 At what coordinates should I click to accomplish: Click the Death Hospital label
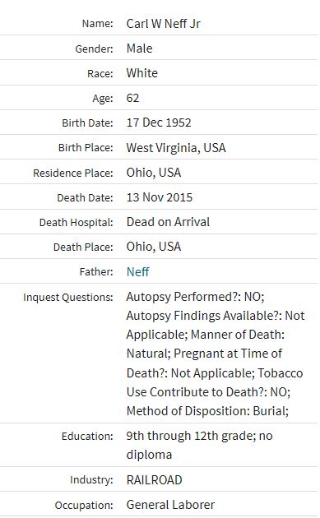coord(77,222)
